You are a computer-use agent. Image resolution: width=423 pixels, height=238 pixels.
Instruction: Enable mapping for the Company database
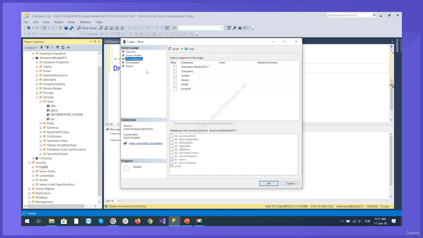(175, 71)
